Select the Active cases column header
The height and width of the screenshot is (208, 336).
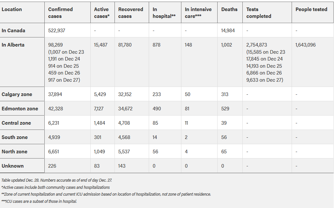pyautogui.click(x=102, y=13)
